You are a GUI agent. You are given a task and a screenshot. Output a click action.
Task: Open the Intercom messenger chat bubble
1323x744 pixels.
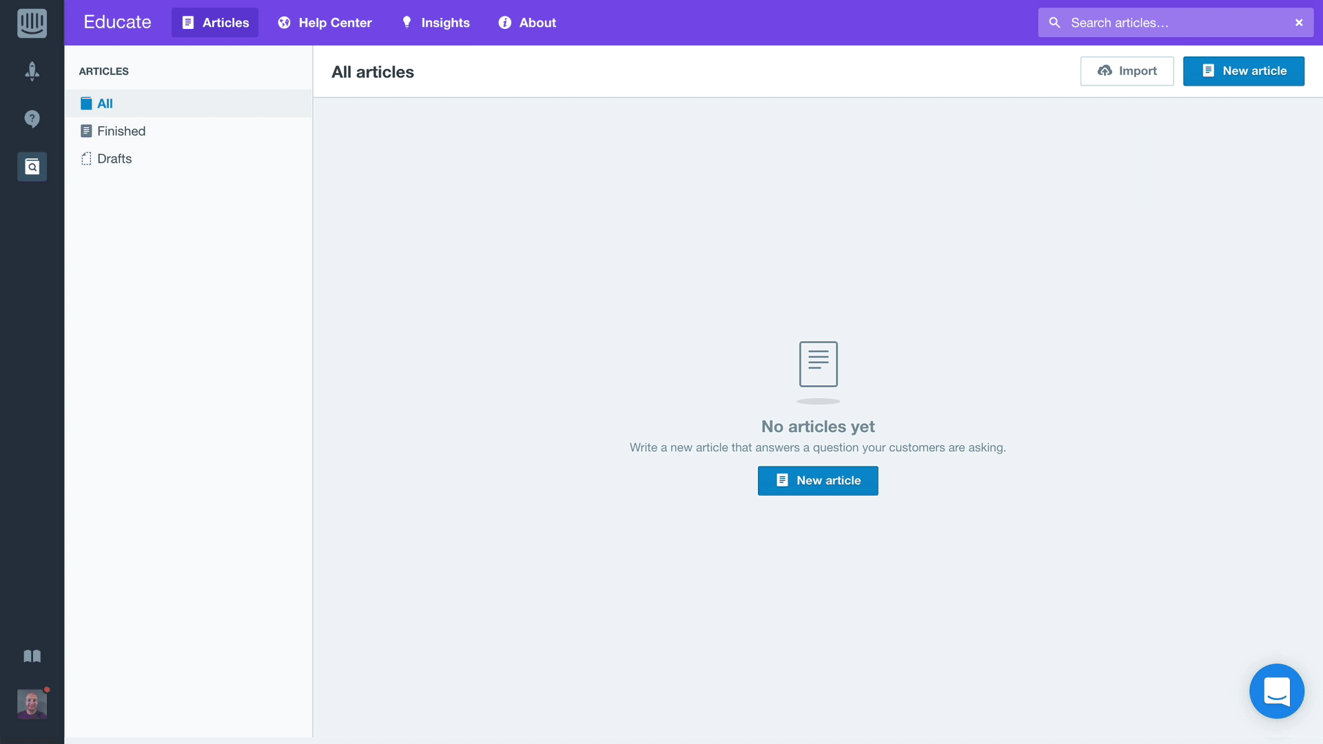[x=1276, y=691]
